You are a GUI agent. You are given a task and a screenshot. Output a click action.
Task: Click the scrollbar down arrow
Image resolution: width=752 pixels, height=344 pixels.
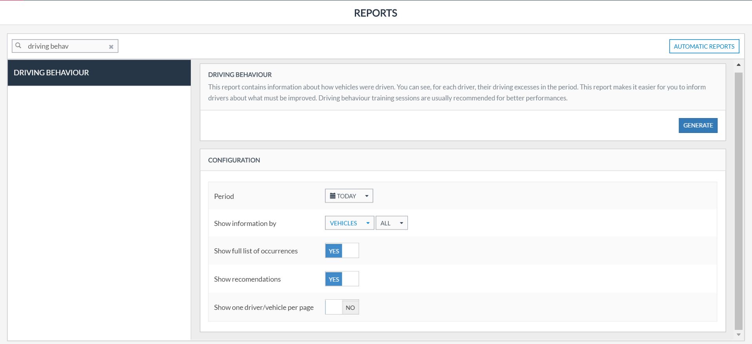(x=738, y=335)
